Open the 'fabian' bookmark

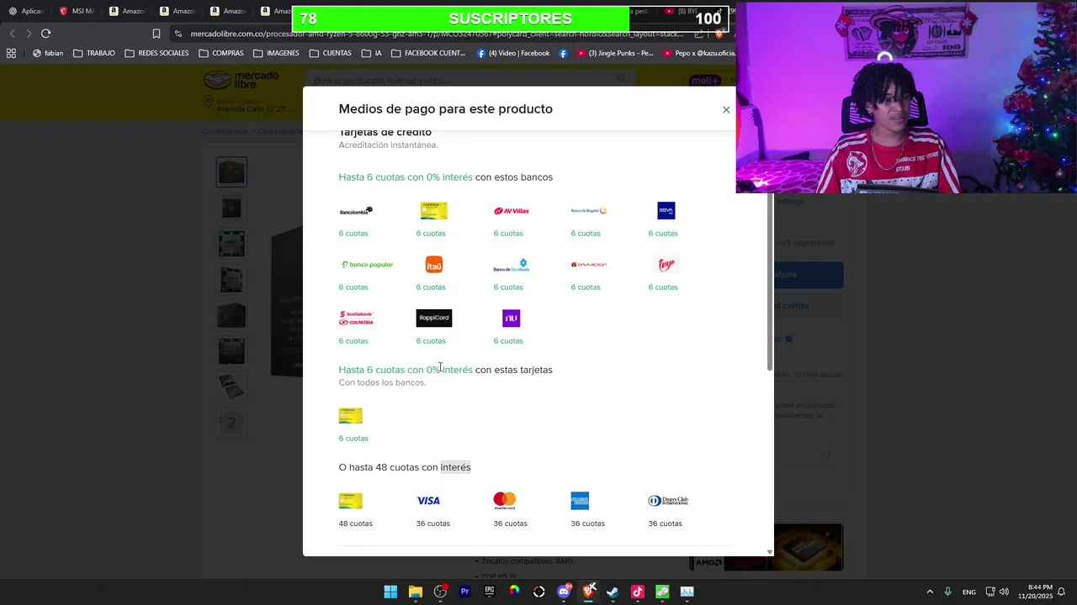pyautogui.click(x=47, y=53)
